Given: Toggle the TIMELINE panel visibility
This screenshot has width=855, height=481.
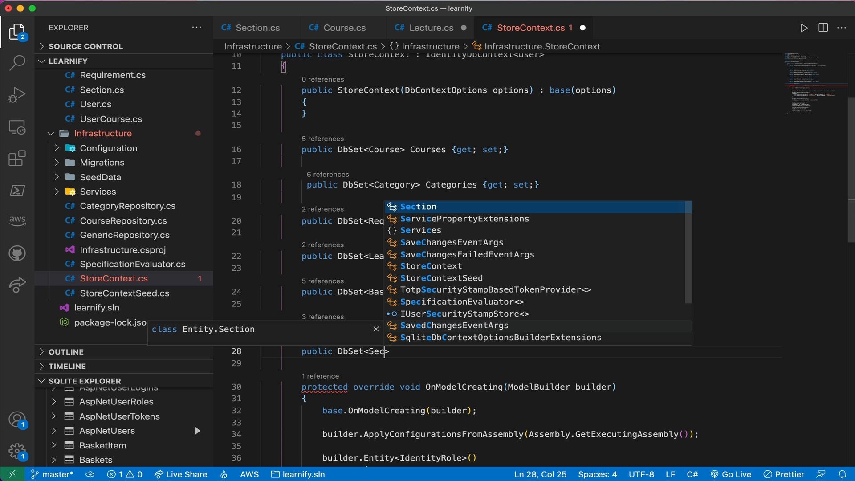Looking at the screenshot, I should [x=66, y=367].
